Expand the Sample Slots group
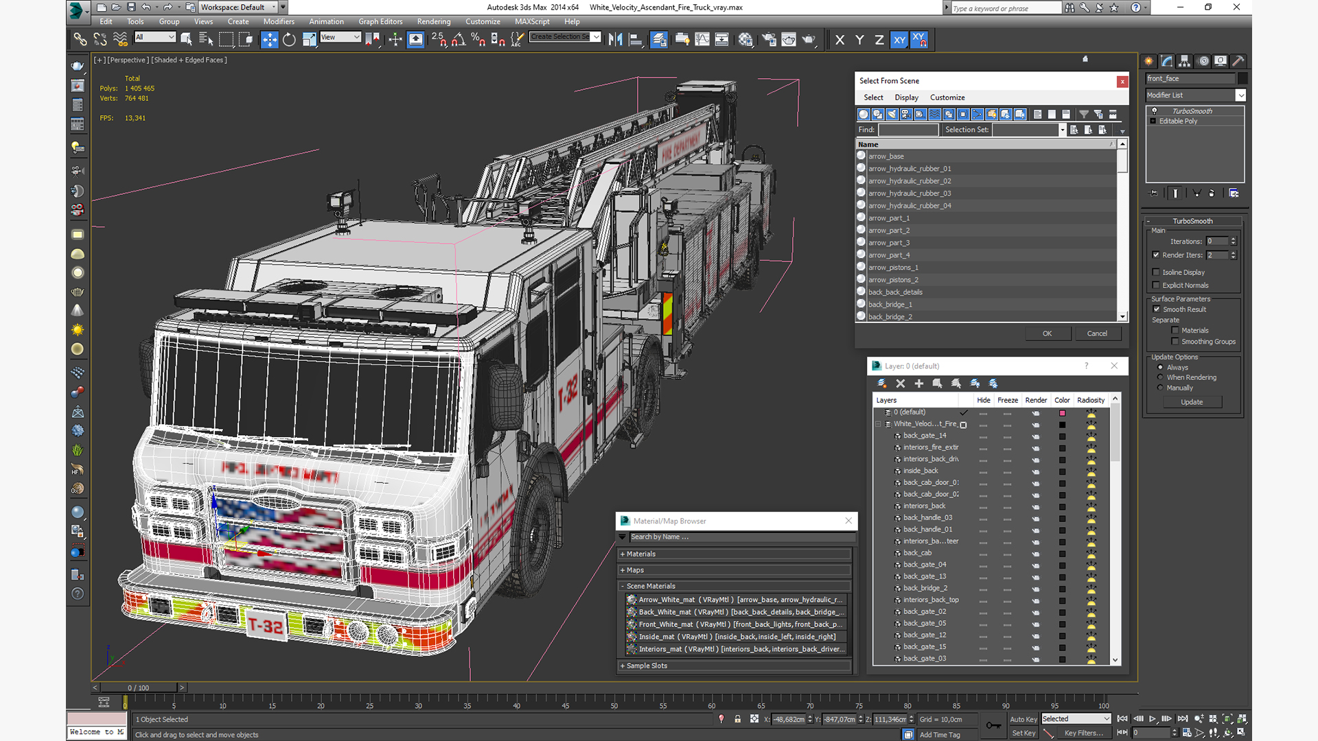Screen dimensions: 1318x741 tap(735, 666)
